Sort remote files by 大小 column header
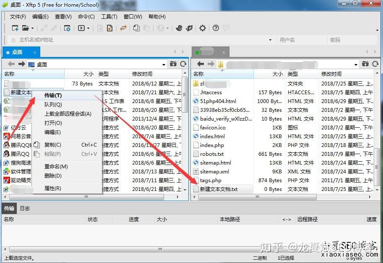The image size is (383, 263). (x=269, y=74)
